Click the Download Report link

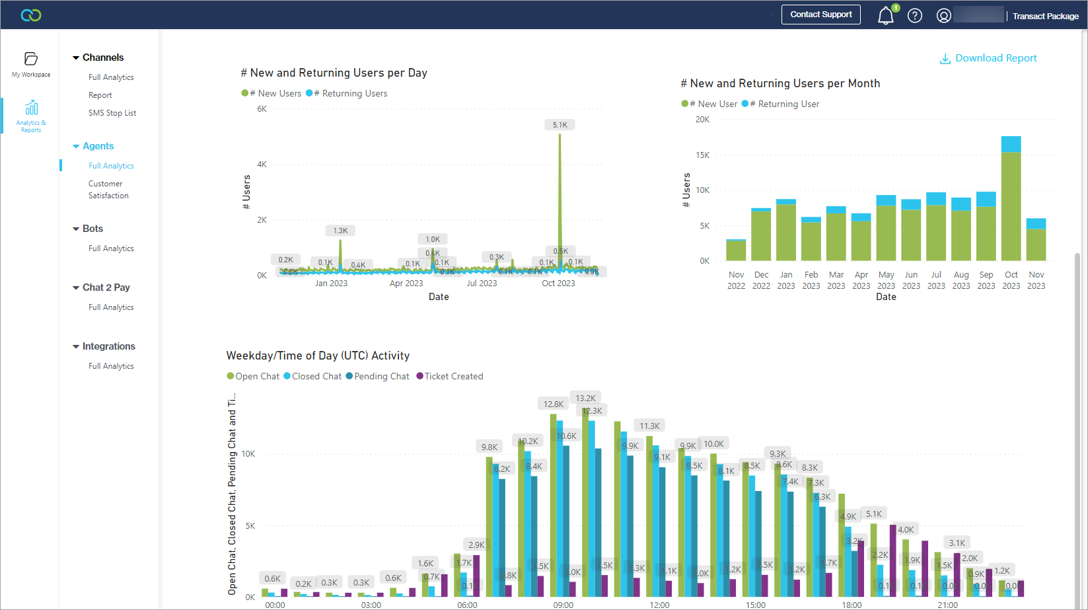(996, 58)
